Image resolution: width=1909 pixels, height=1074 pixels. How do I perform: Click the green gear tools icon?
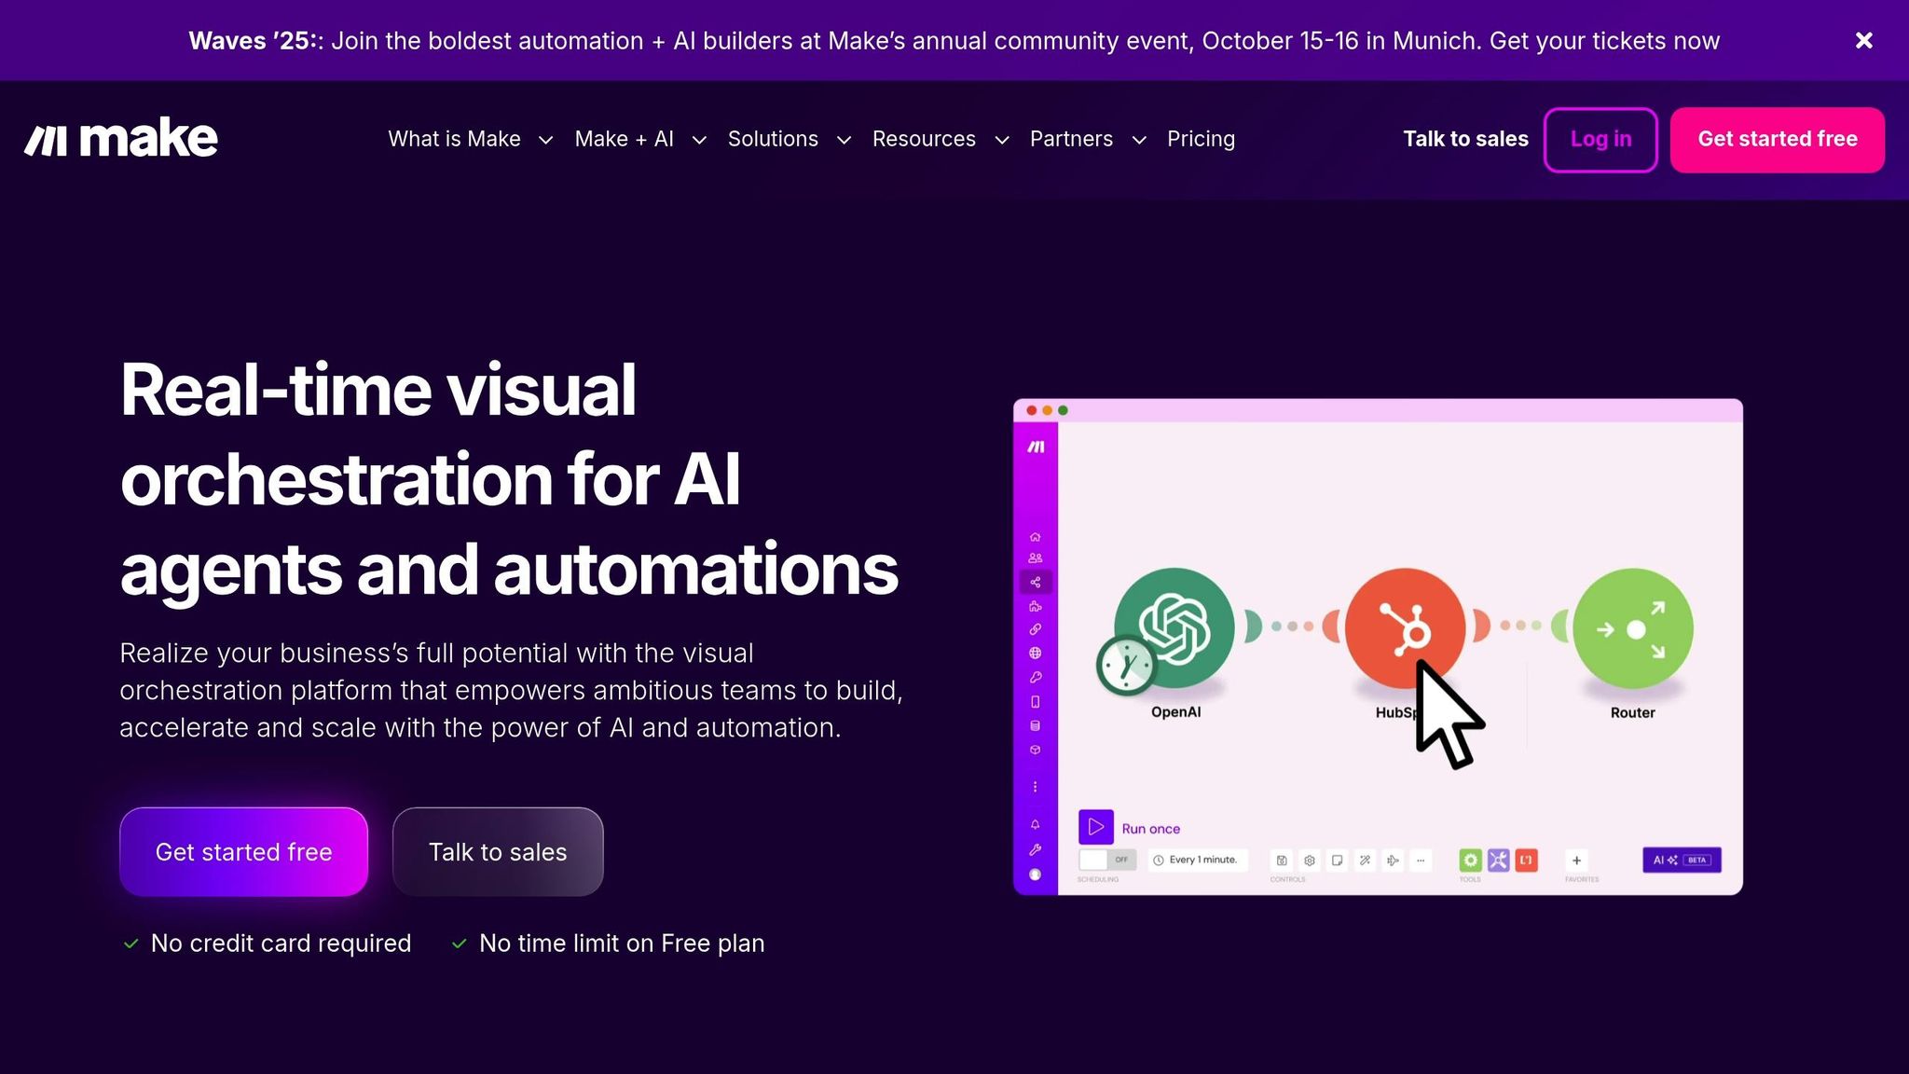(x=1470, y=861)
